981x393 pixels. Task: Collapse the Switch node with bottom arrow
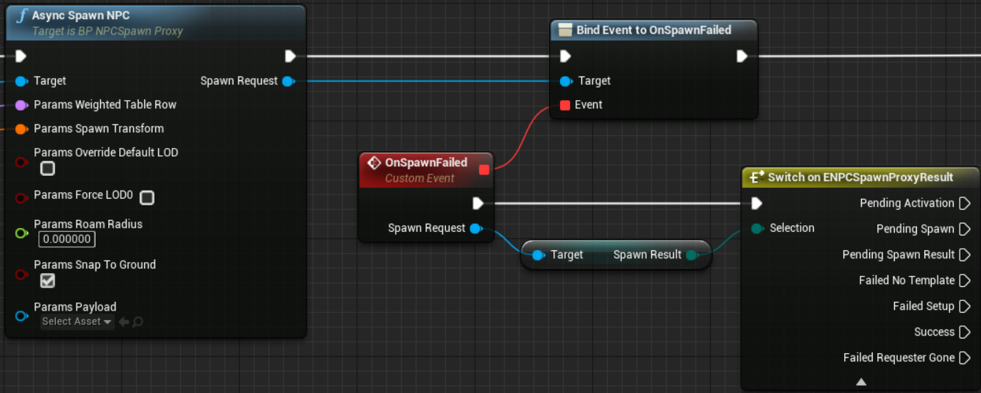(x=861, y=382)
